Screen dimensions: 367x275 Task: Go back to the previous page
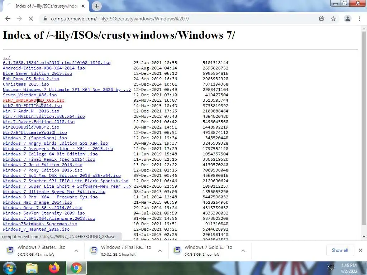(8, 19)
